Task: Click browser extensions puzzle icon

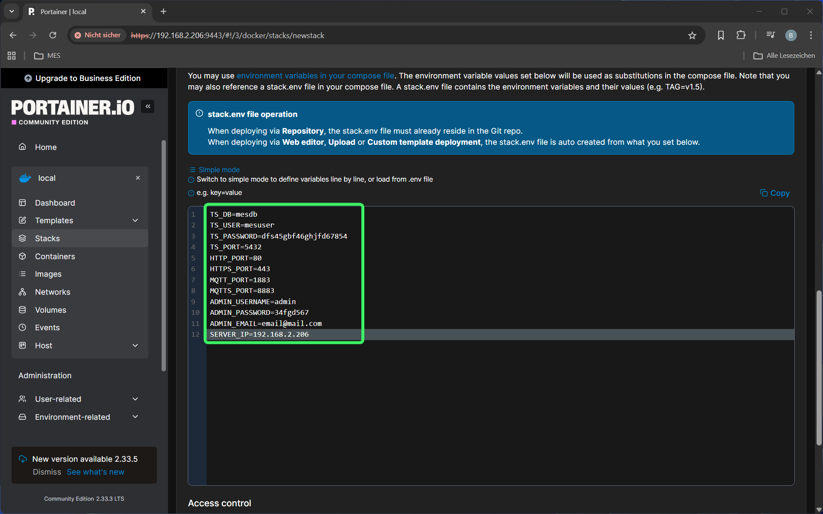Action: (x=741, y=35)
